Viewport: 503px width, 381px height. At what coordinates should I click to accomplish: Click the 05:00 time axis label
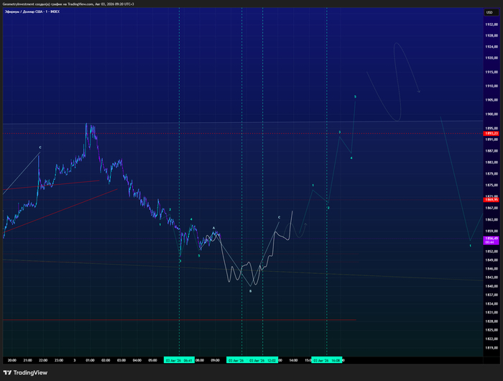click(x=152, y=360)
